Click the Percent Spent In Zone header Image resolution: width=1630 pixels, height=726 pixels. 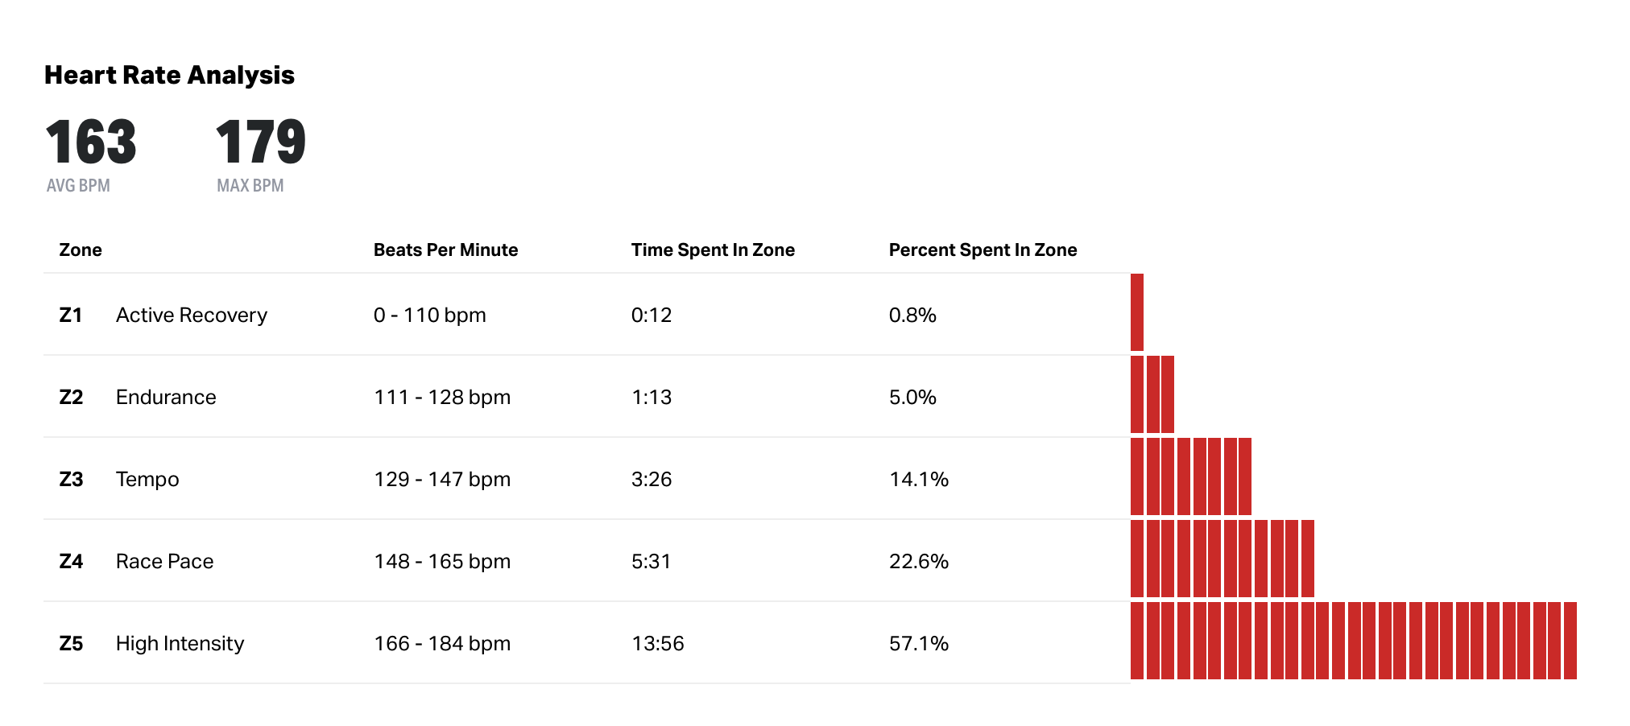[983, 250]
